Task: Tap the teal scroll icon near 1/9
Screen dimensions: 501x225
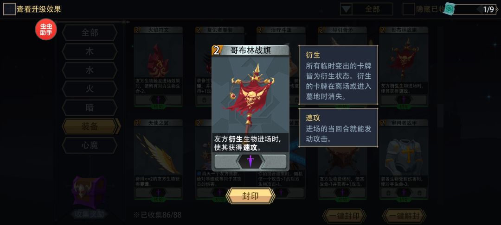Action: click(x=449, y=9)
